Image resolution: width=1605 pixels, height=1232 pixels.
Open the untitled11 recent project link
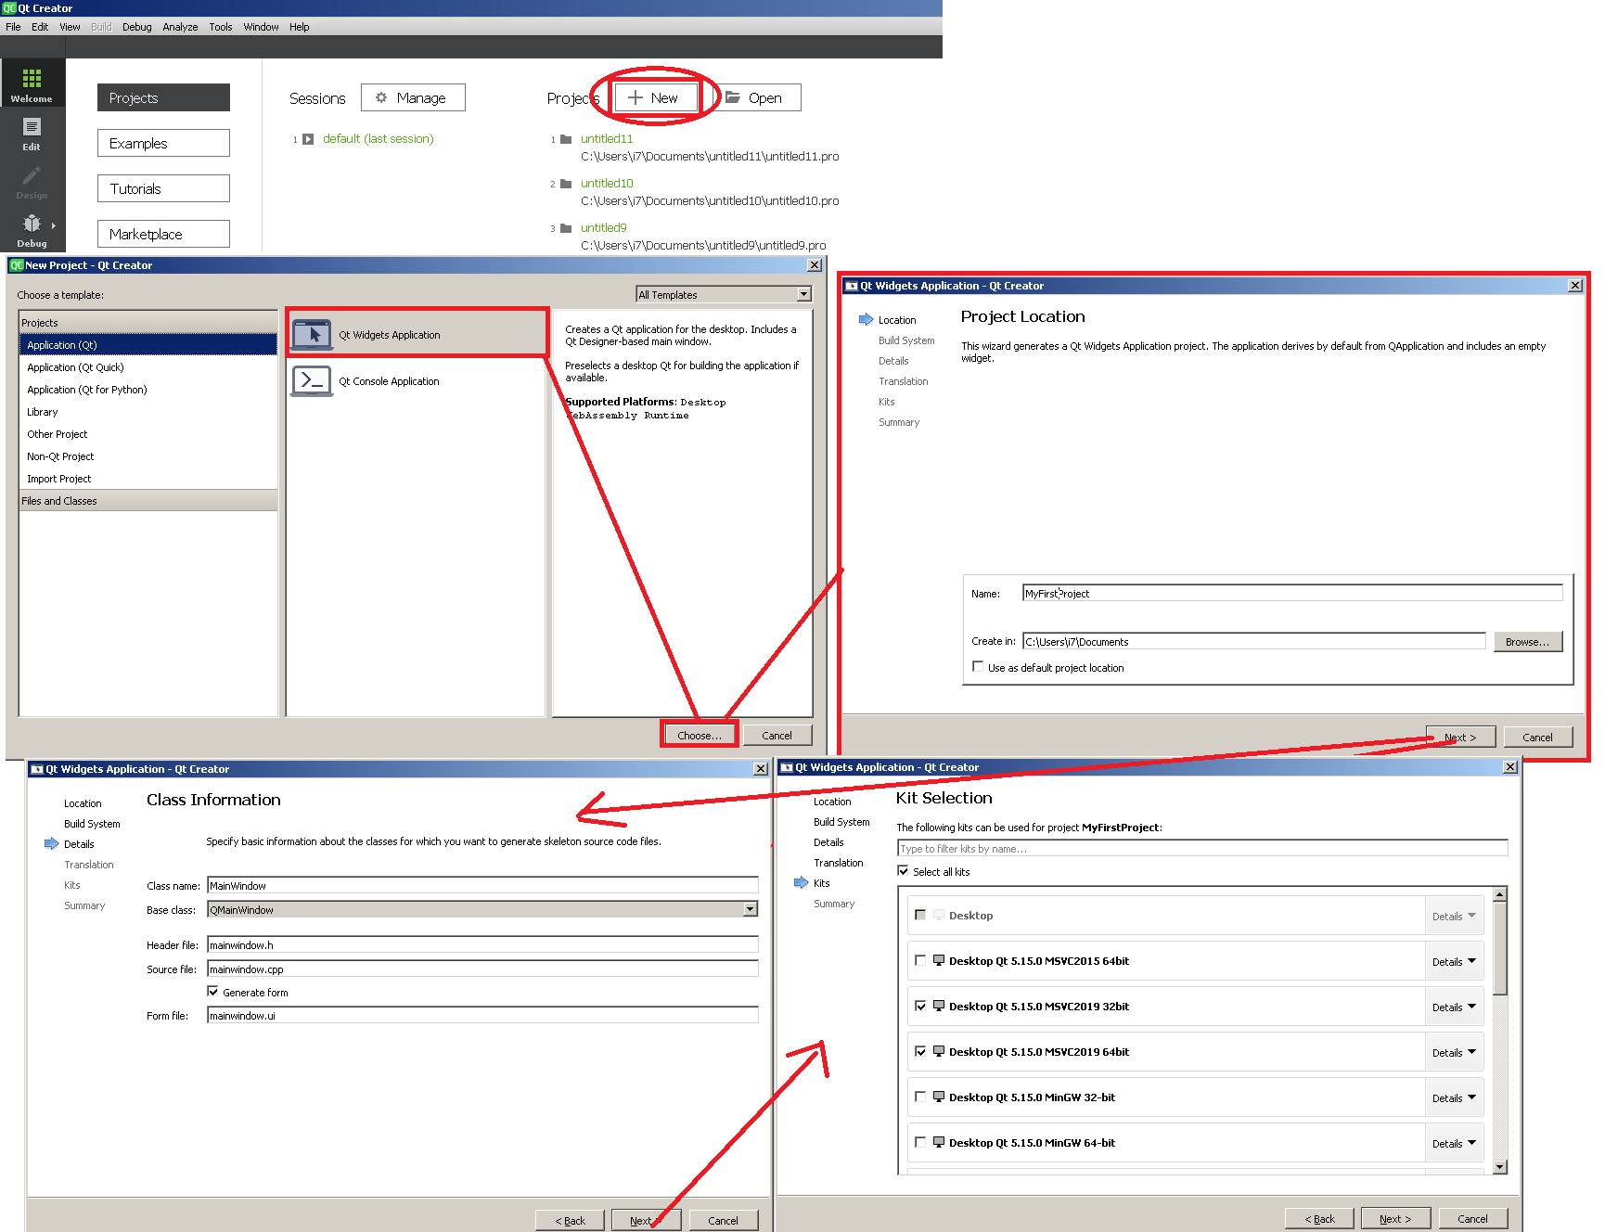[607, 139]
